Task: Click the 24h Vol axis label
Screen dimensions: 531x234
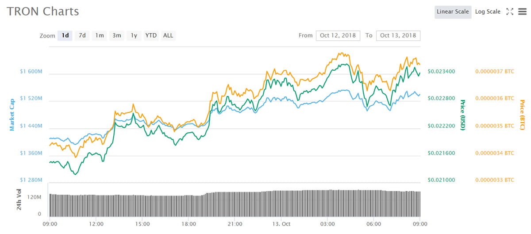Action: 19,200
